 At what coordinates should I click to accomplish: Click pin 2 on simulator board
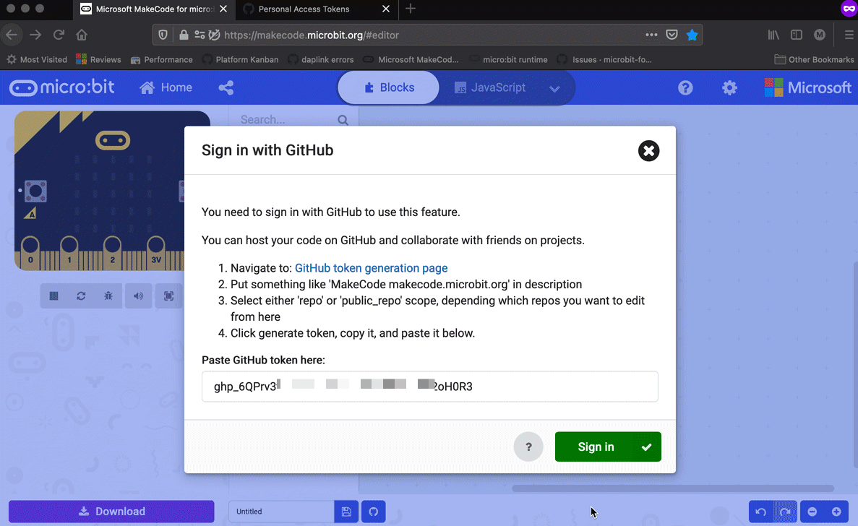click(112, 251)
